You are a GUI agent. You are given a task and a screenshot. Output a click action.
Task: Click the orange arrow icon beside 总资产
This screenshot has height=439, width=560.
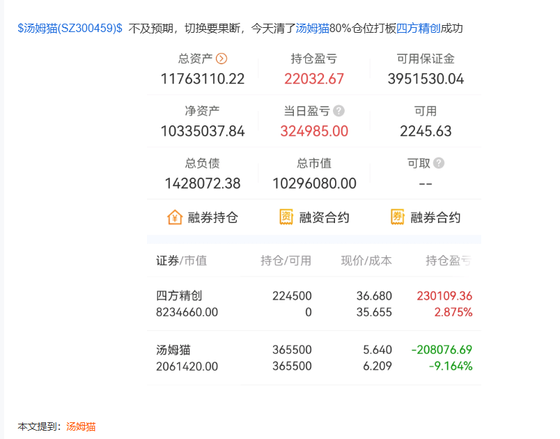coord(221,59)
